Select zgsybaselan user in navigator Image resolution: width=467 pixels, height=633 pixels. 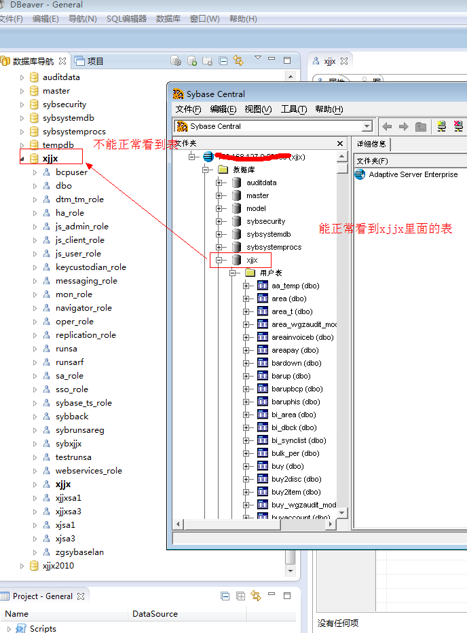click(x=79, y=552)
